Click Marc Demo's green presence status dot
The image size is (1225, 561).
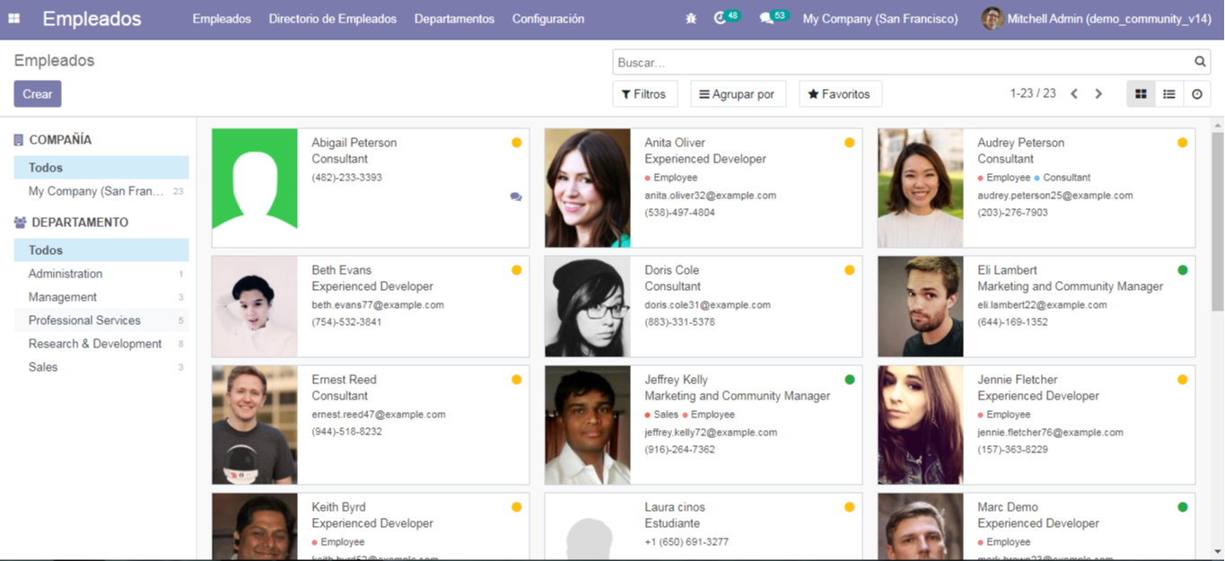(1183, 507)
